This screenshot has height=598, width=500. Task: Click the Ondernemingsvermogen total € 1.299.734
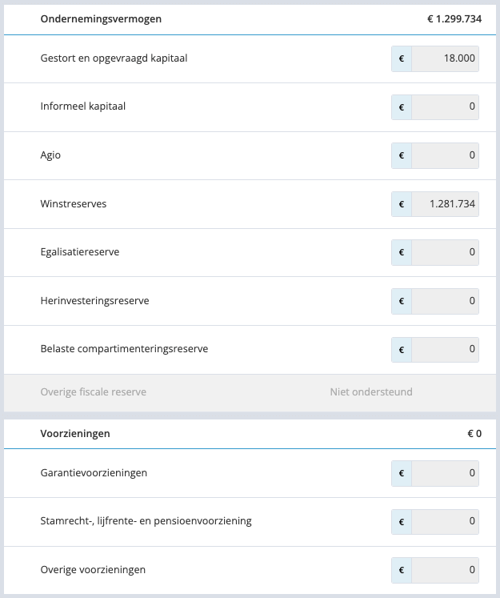454,19
